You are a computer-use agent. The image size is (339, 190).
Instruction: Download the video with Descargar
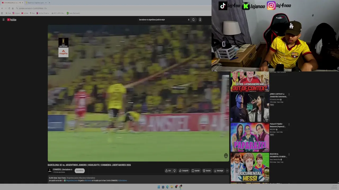(218, 171)
